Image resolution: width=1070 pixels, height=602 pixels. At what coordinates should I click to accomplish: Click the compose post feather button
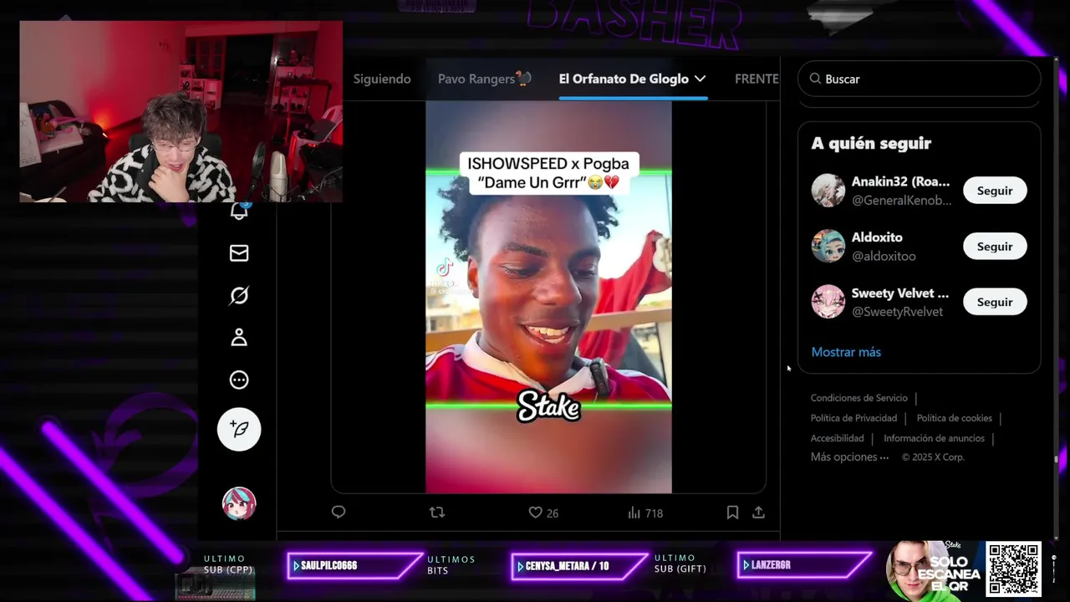tap(239, 429)
